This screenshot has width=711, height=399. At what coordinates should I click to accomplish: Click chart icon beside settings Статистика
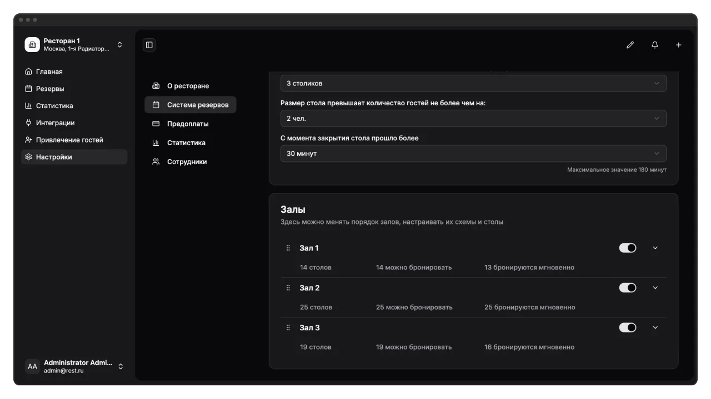[x=156, y=142]
